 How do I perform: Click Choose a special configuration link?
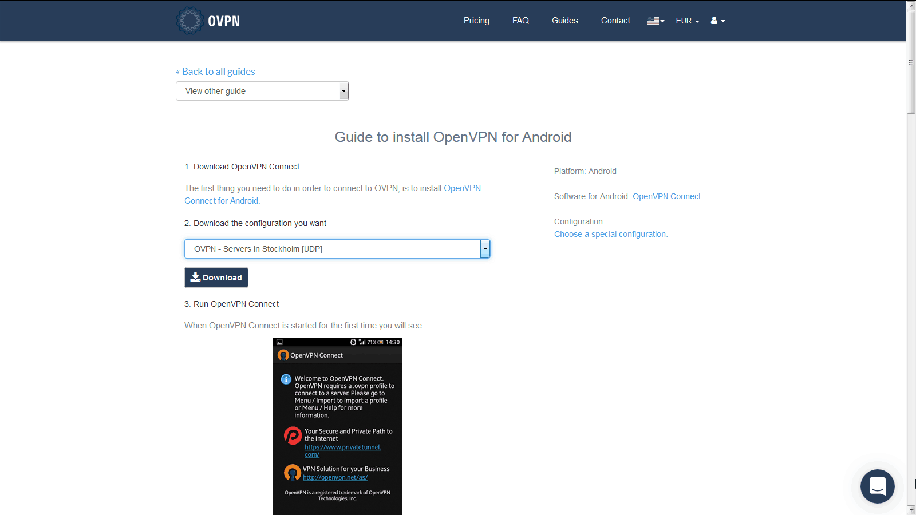[x=610, y=234]
